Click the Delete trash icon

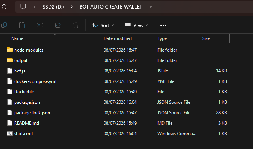point(76,25)
